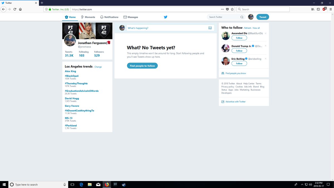Dismiss Donald Trump Jr. suggestion
334x188 pixels.
(x=266, y=46)
